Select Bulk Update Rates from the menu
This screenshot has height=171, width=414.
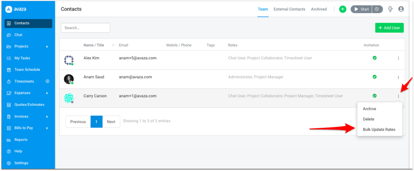[379, 130]
